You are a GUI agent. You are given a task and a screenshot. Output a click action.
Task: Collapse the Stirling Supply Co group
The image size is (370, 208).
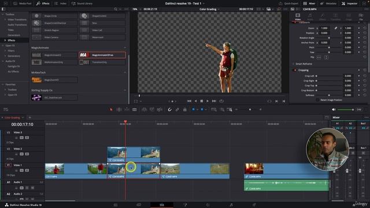[x=125, y=90]
